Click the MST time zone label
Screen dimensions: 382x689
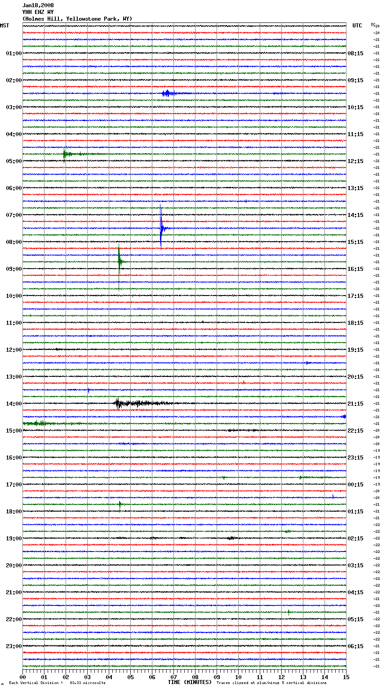(x=4, y=26)
